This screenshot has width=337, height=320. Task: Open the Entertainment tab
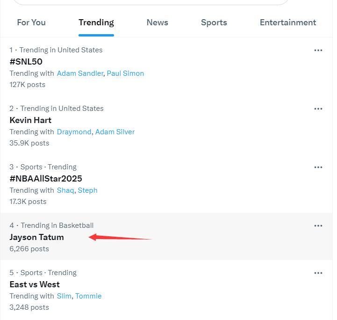(x=288, y=22)
